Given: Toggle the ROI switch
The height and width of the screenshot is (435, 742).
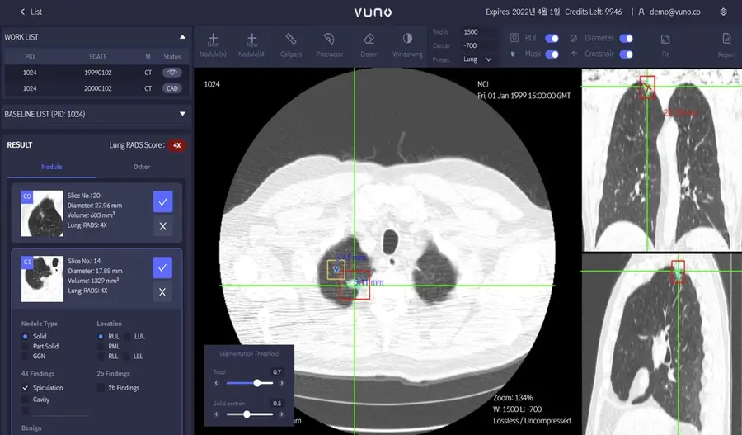Looking at the screenshot, I should coord(552,38).
